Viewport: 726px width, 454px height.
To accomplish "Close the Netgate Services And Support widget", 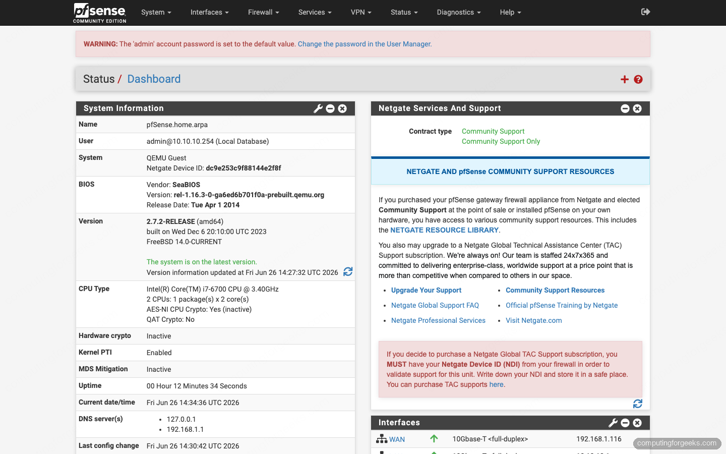I will pyautogui.click(x=637, y=108).
